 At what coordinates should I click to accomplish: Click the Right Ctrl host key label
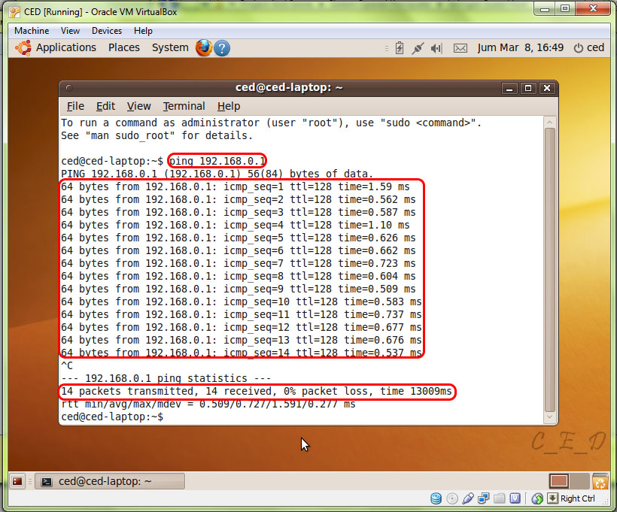578,498
